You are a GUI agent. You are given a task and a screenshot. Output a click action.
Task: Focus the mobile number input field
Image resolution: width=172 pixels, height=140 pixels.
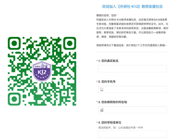click(x=132, y=89)
